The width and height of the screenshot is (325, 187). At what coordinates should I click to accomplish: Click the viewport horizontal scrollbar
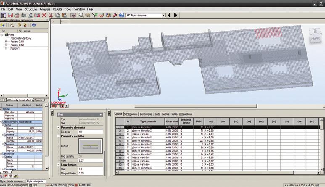pyautogui.click(x=196, y=106)
